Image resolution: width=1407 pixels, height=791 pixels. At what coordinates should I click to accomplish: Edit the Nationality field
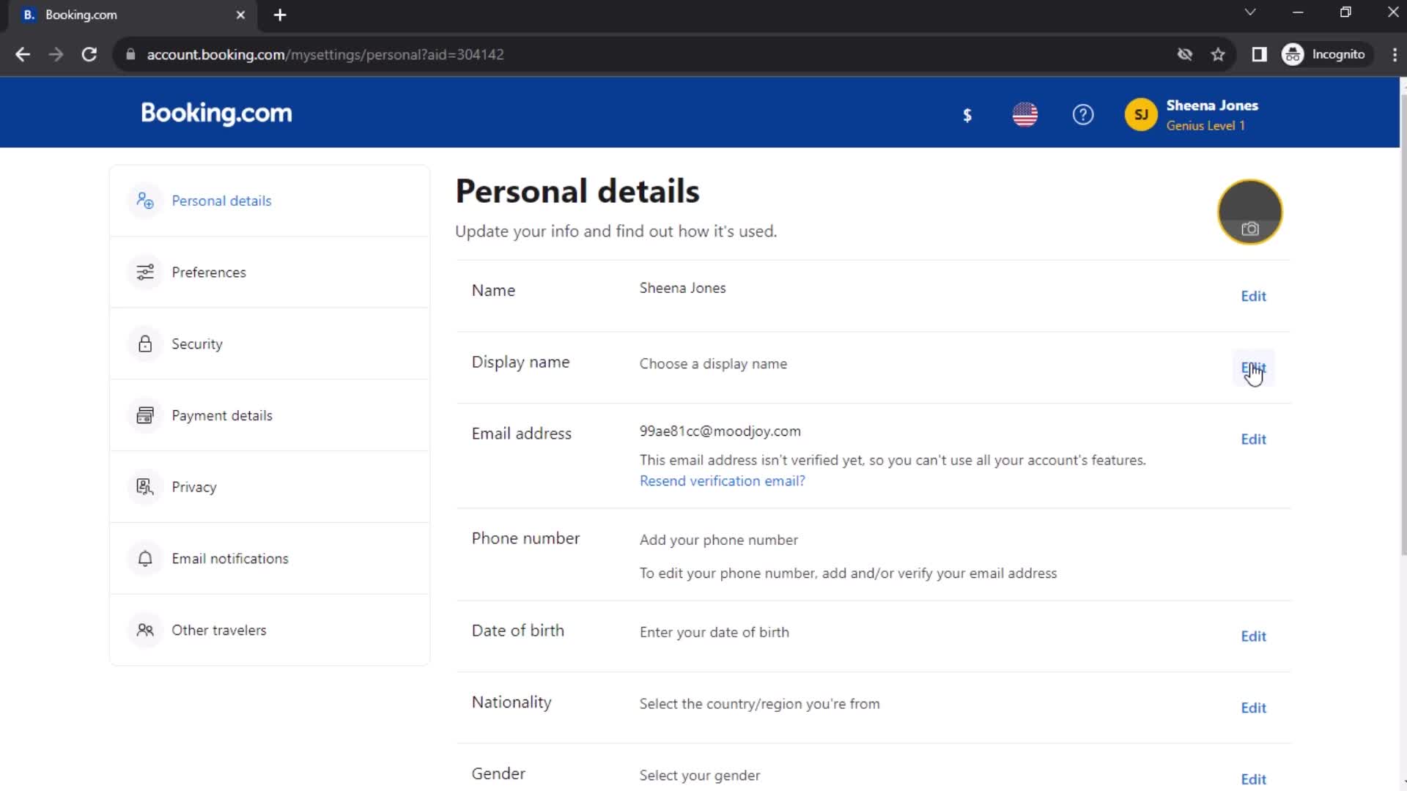pos(1253,708)
